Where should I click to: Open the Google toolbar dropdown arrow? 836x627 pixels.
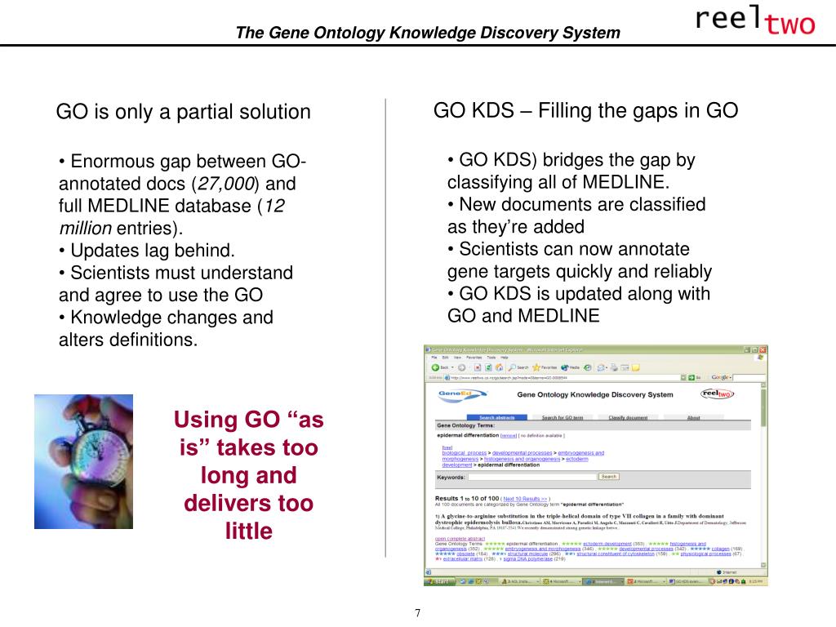tap(731, 377)
